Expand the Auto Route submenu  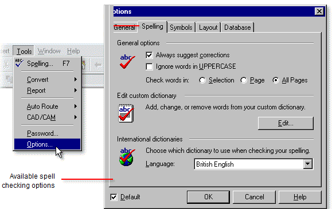coord(48,107)
